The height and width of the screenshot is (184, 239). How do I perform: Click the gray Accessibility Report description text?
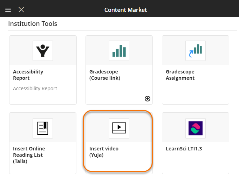click(x=35, y=89)
